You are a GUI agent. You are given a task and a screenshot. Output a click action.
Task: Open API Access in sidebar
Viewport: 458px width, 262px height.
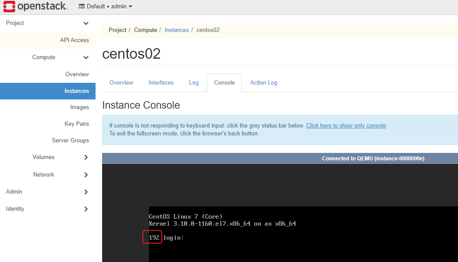pyautogui.click(x=74, y=40)
